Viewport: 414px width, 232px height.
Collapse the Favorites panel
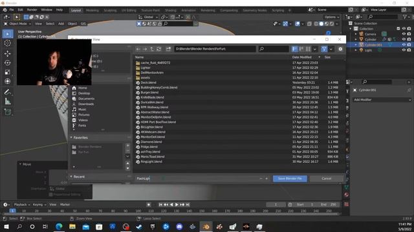pos(71,137)
